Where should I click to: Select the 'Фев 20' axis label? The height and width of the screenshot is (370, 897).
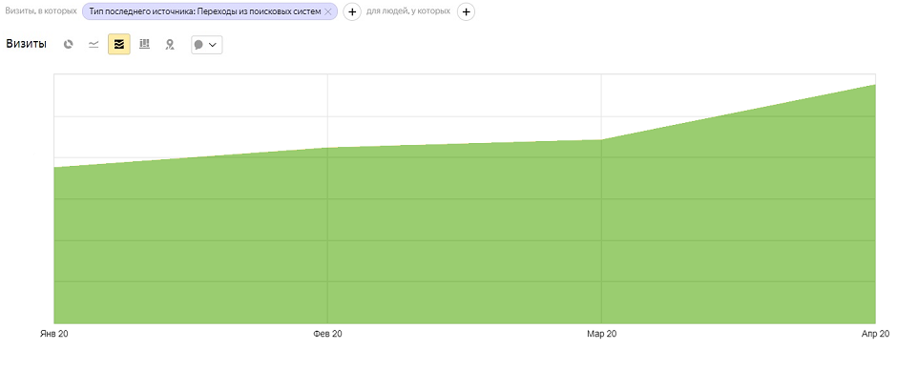coord(328,334)
